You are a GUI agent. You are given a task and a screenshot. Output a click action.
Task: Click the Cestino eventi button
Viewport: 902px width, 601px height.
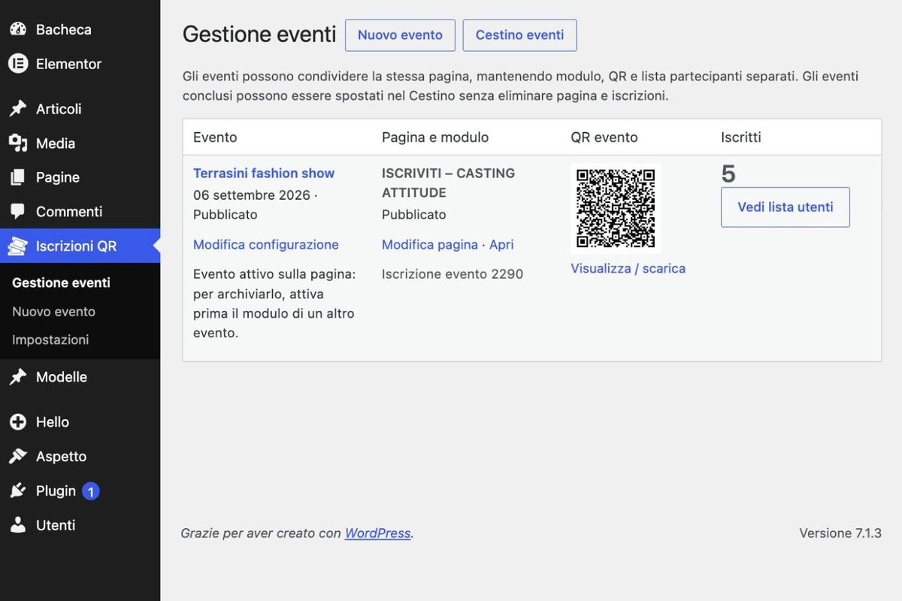point(519,35)
